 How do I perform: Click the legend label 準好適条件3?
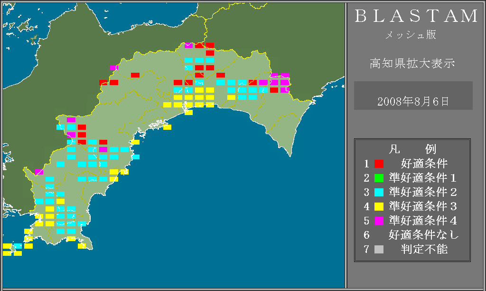[x=423, y=206]
